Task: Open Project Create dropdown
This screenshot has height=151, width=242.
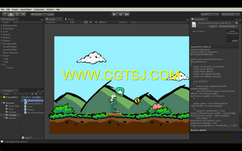Action: (6, 94)
